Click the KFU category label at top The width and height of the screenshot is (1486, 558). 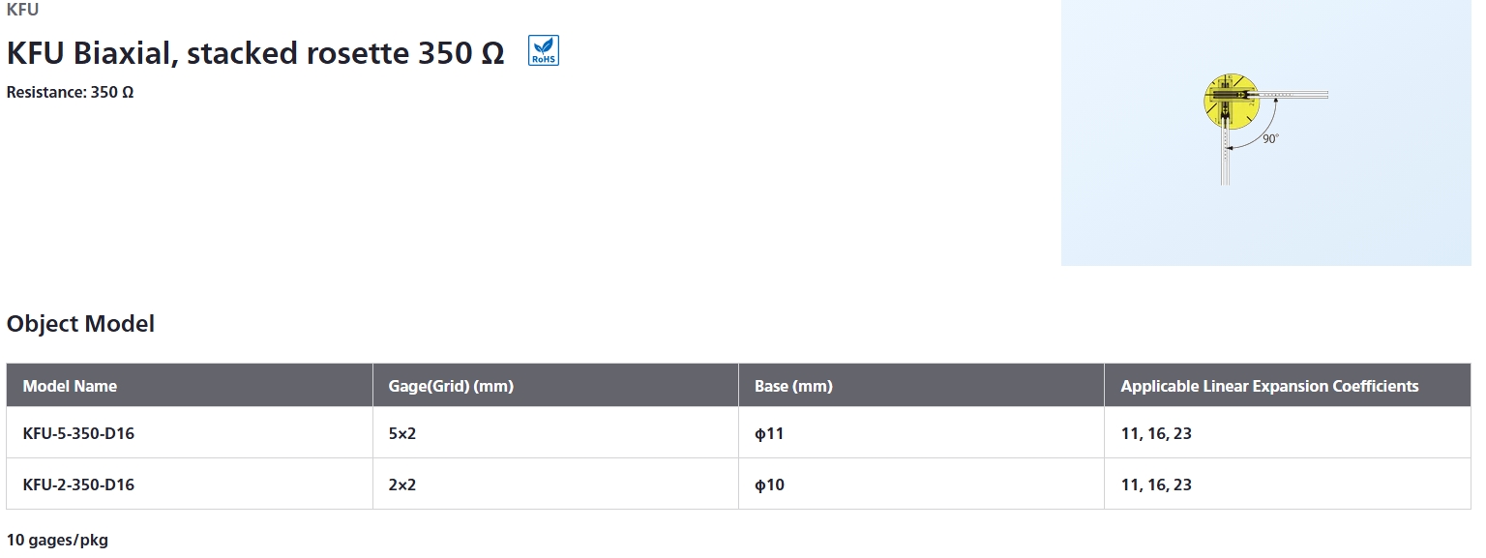(22, 11)
